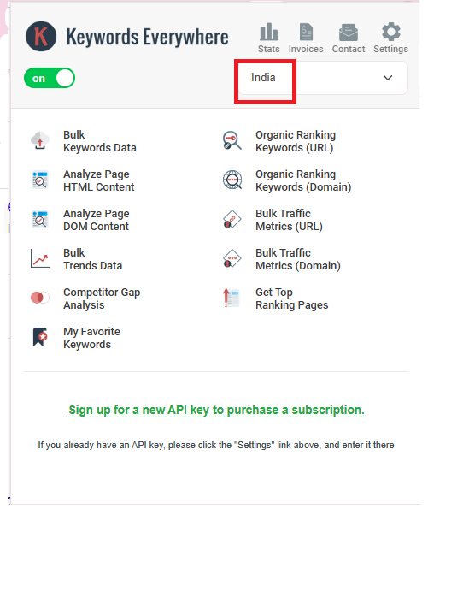Click the Bulk Traffic Metrics (Domain) icon

tap(232, 259)
